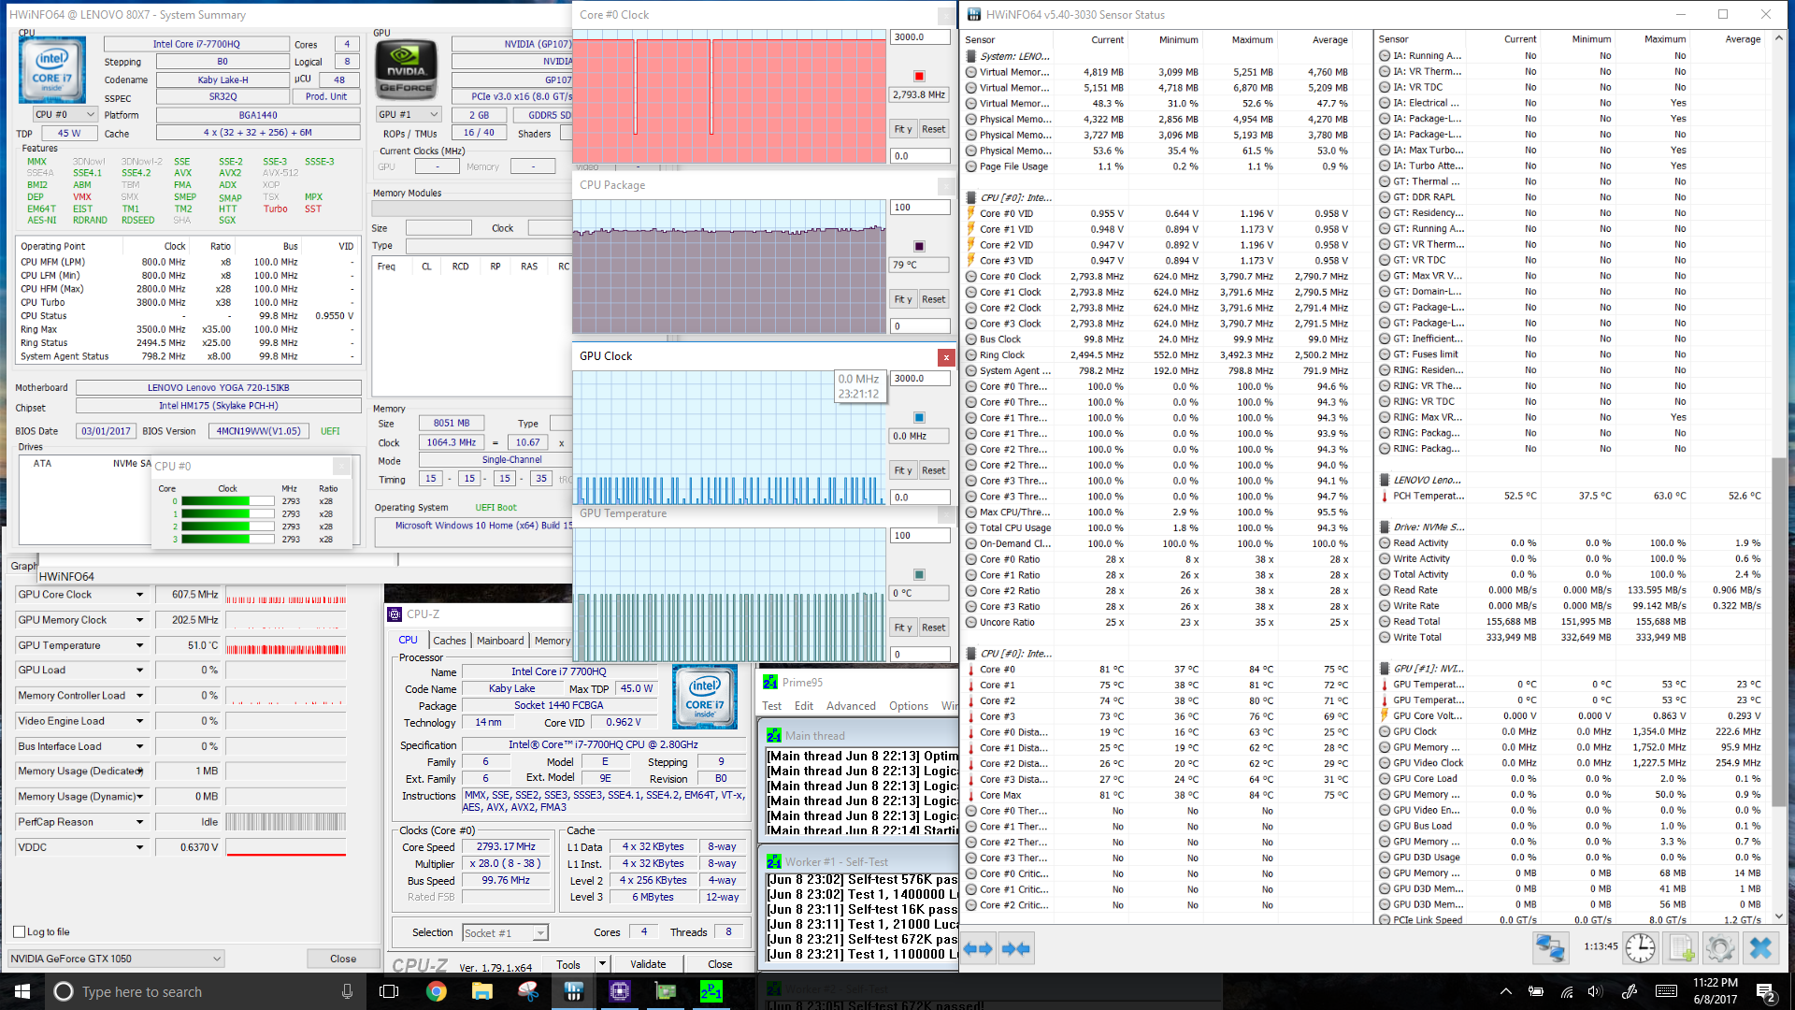1795x1010 pixels.
Task: Open the PerfCap Reason sensor dropdown
Action: coord(140,822)
